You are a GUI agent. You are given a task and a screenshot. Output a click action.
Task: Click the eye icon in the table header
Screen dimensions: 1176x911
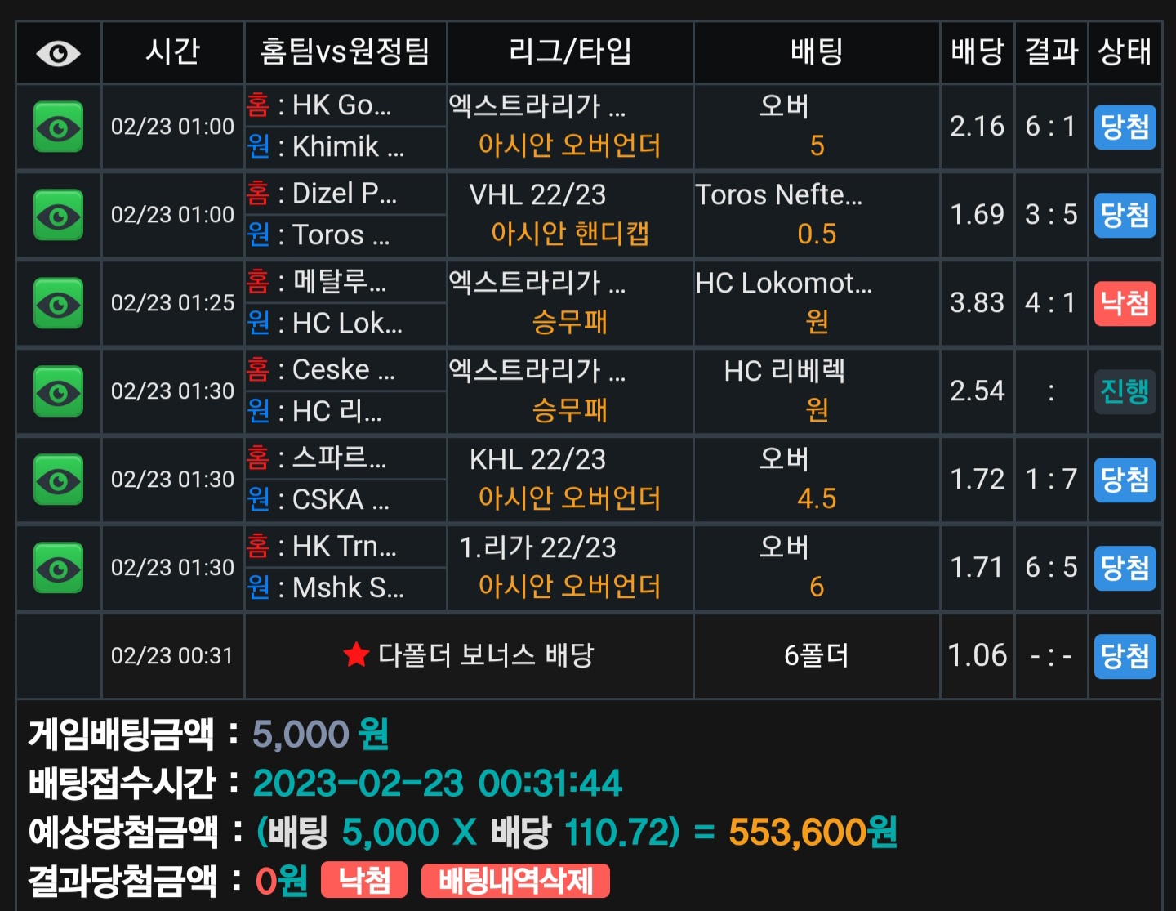click(x=58, y=54)
